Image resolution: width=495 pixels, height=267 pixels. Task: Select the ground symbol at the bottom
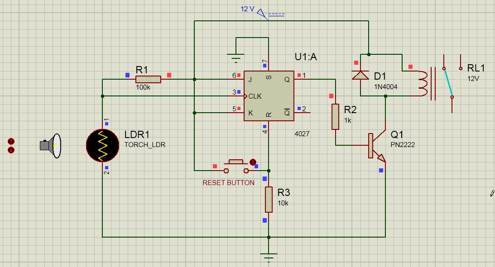269,257
